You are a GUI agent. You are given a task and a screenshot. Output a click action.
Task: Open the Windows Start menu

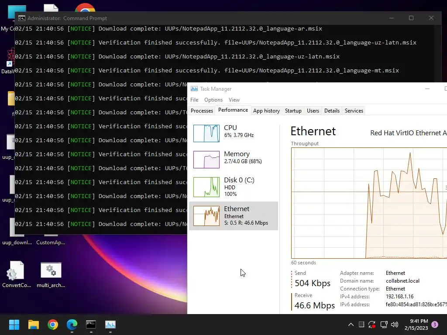[x=14, y=325]
